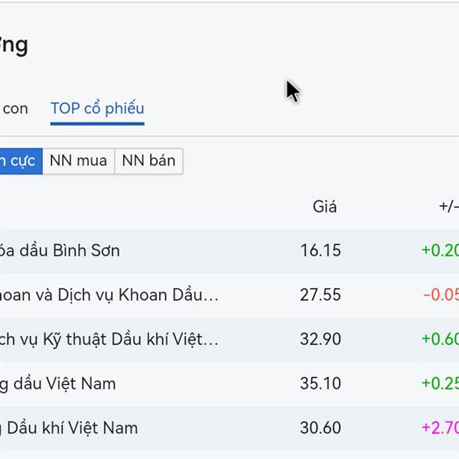Click the 27.55 price cell
Image resolution: width=459 pixels, height=459 pixels.
321,295
